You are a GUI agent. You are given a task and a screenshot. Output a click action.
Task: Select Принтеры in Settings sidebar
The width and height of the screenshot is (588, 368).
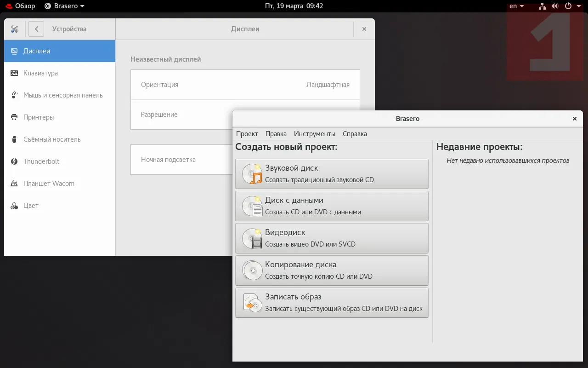click(x=60, y=117)
